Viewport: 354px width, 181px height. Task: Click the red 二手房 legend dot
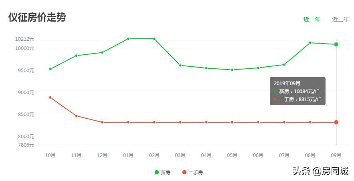(184, 172)
